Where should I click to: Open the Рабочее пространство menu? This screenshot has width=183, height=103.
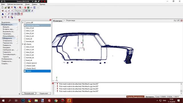tap(15, 4)
